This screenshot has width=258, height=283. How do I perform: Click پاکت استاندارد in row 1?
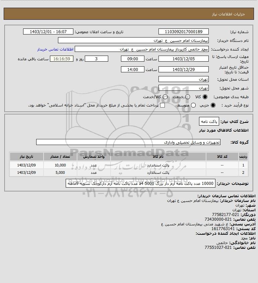coord(158,165)
